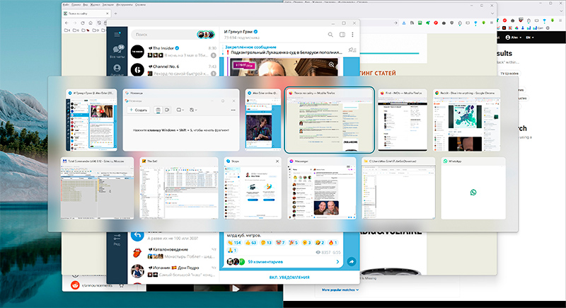Expand the More popular matches link

point(340,290)
